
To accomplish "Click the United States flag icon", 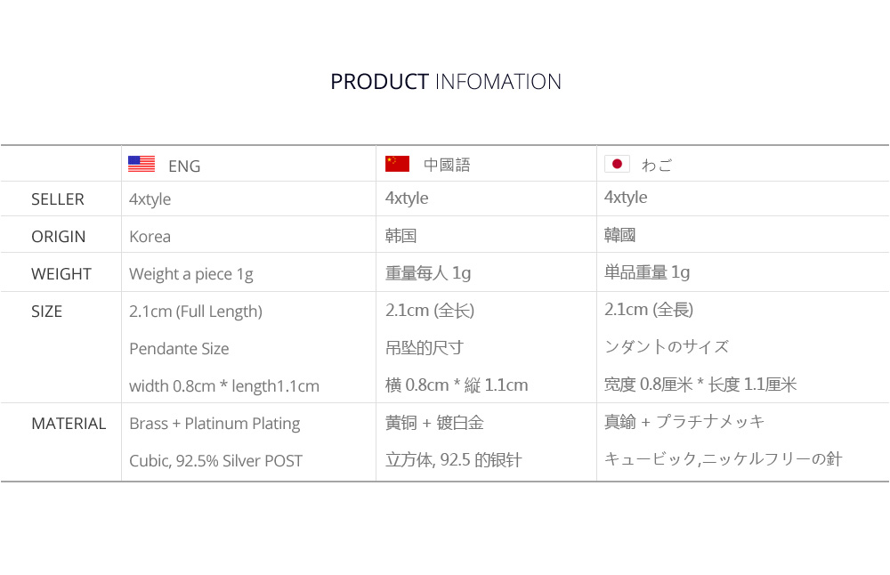I will point(142,164).
